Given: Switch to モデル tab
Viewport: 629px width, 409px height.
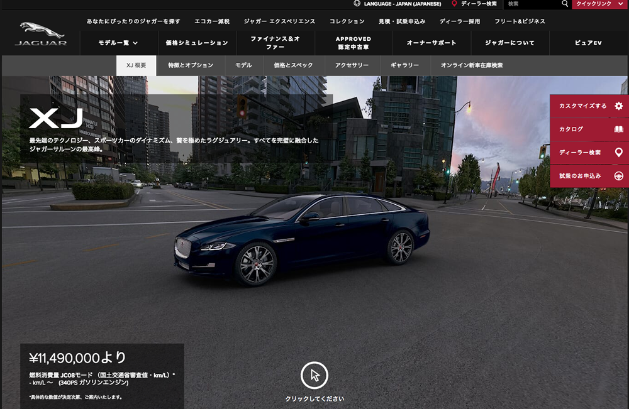Looking at the screenshot, I should (x=243, y=65).
